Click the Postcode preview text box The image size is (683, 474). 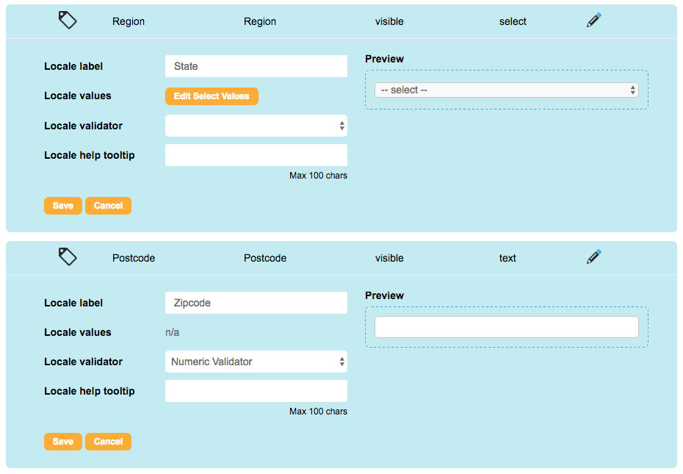coord(506,327)
